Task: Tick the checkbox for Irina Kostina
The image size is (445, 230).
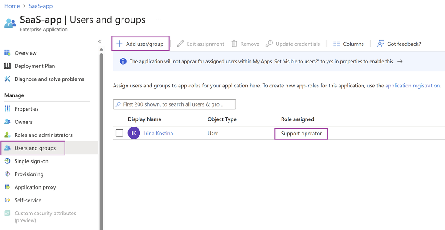Action: click(x=119, y=133)
